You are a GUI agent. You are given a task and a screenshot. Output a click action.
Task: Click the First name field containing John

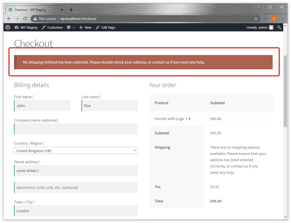pos(42,105)
